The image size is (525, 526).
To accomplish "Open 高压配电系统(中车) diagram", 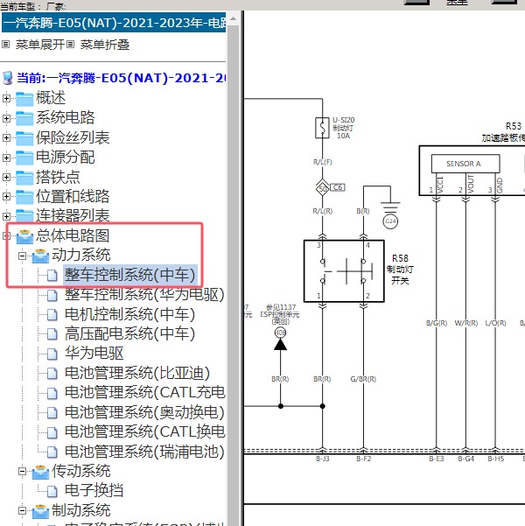I will point(129,333).
